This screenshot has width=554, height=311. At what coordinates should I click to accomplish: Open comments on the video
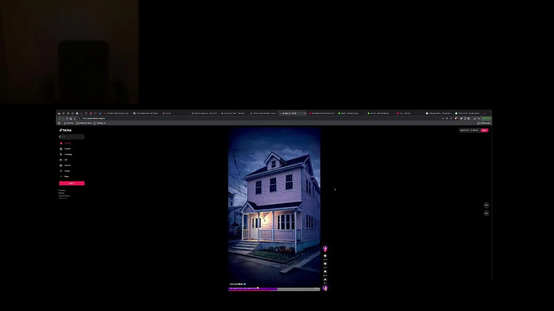tap(325, 263)
